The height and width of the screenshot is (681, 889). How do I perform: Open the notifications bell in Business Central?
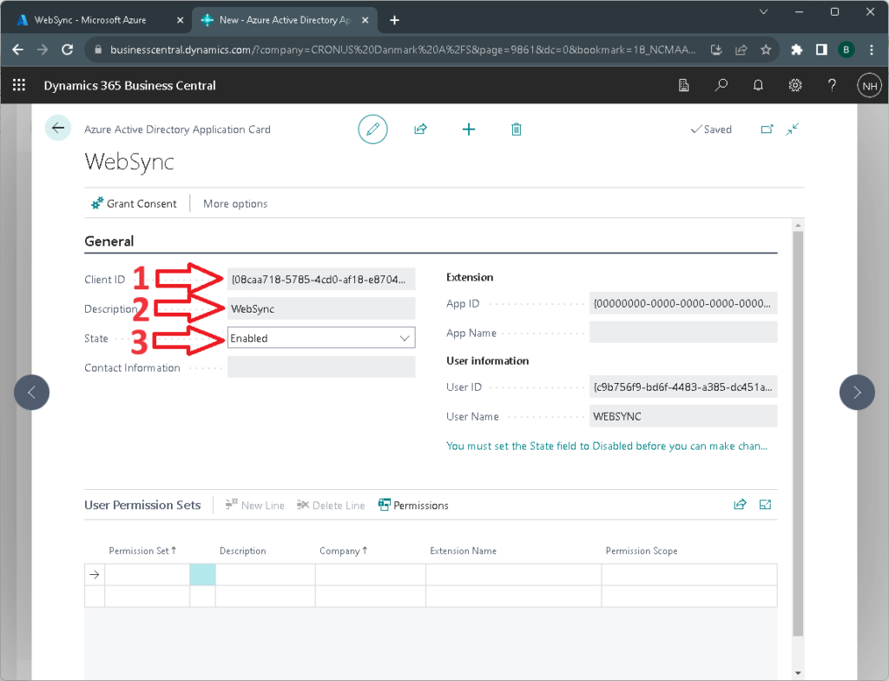pyautogui.click(x=757, y=85)
